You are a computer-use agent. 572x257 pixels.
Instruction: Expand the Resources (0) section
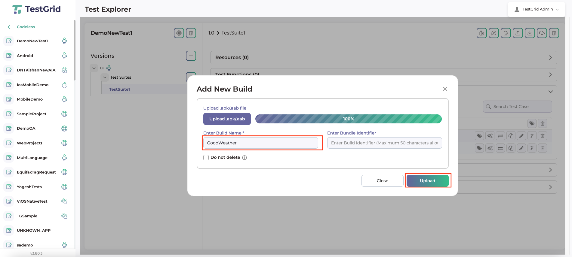pos(383,58)
